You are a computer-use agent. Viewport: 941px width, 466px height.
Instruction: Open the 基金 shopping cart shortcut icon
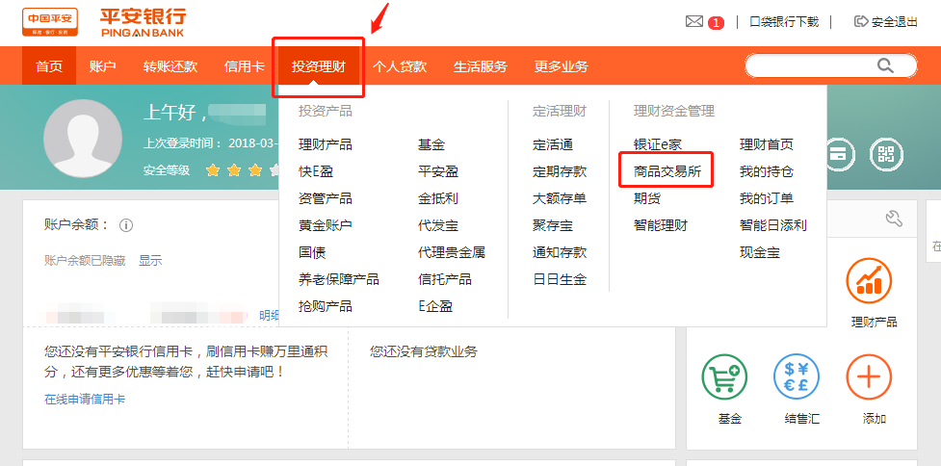[x=724, y=376]
